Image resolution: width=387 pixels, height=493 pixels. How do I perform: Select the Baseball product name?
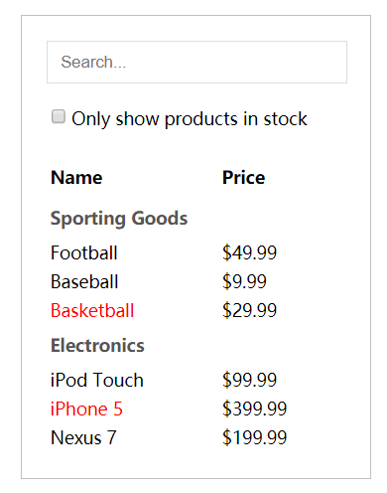(84, 281)
